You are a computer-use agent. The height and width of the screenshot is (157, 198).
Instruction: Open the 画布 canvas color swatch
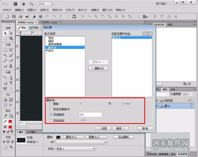(58, 137)
